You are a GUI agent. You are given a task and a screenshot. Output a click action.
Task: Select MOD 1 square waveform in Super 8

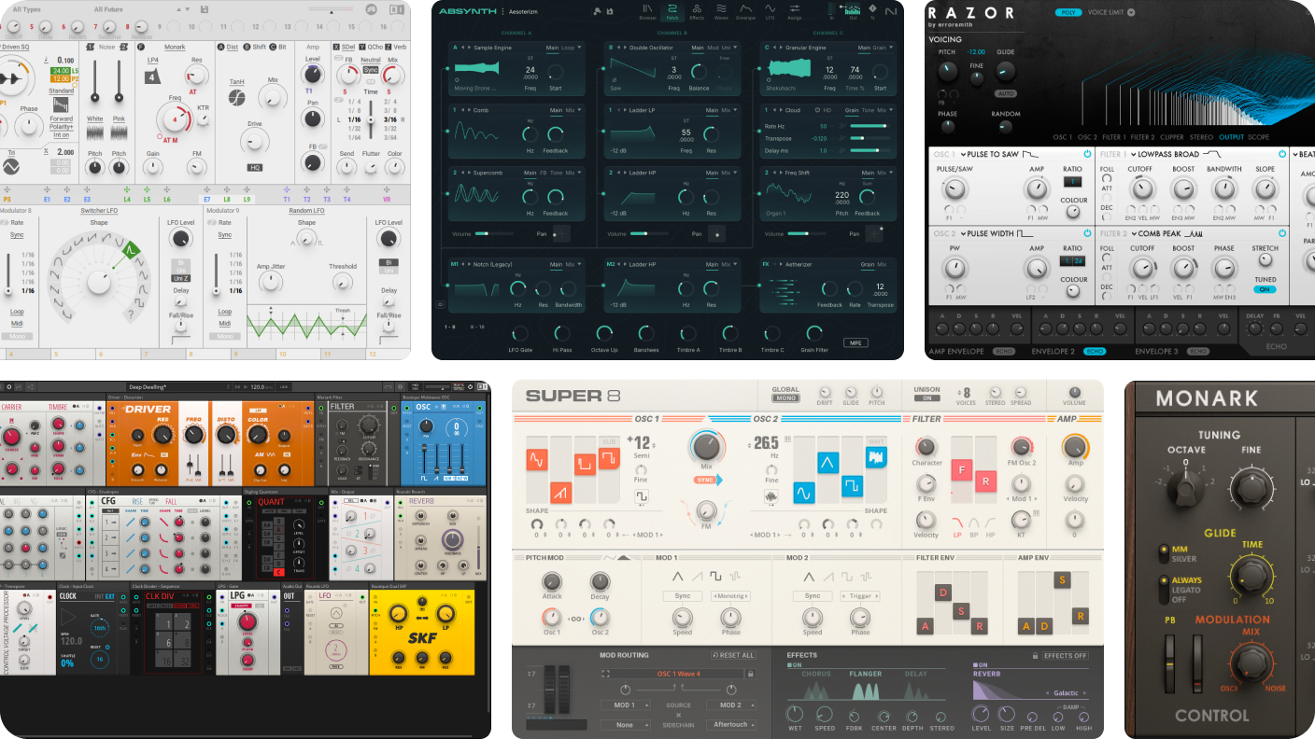[716, 576]
